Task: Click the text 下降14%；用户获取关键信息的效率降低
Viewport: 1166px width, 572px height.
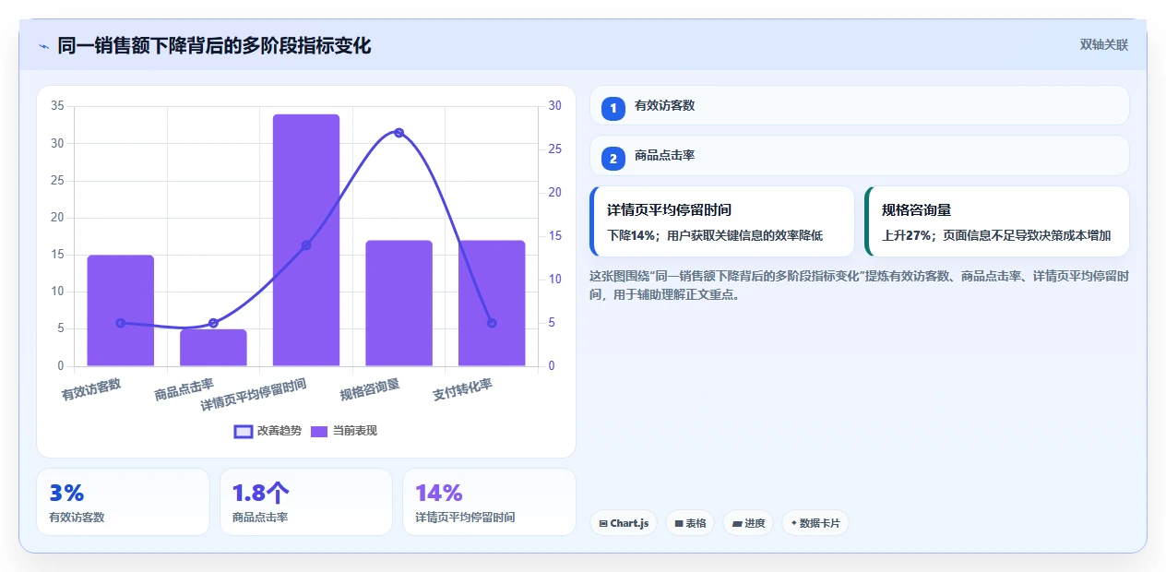Action: coord(714,236)
